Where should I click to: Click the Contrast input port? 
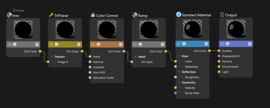pos(90,67)
